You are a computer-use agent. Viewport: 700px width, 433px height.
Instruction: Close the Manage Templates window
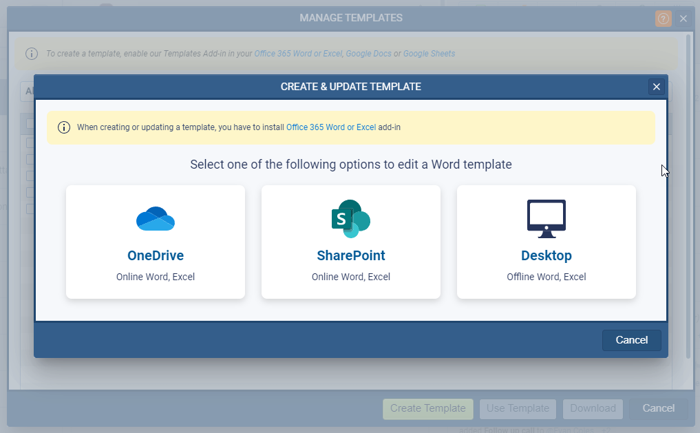click(x=683, y=19)
